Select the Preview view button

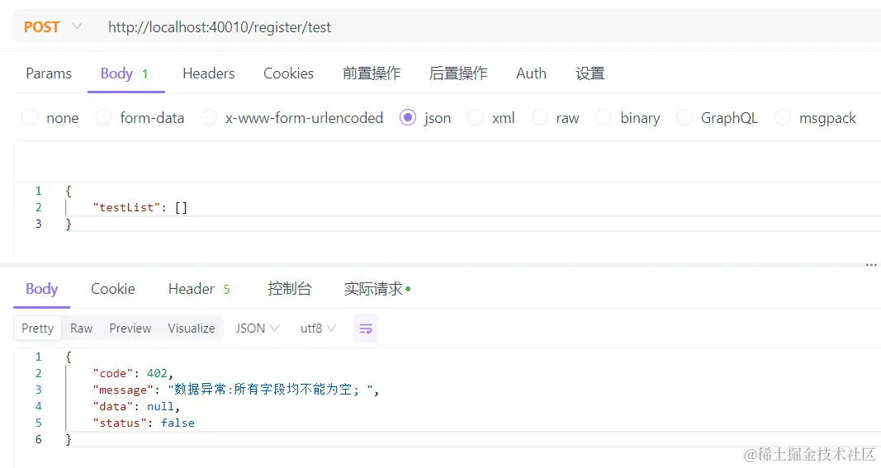130,329
